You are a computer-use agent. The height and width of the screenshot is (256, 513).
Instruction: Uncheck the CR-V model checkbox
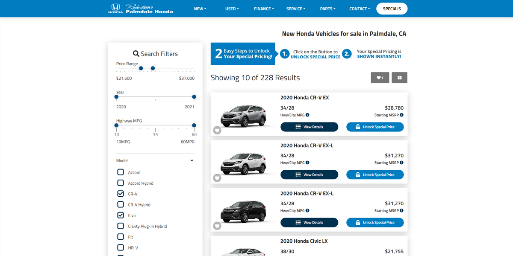(x=121, y=193)
